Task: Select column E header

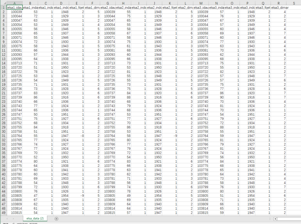Action: click(77, 3)
